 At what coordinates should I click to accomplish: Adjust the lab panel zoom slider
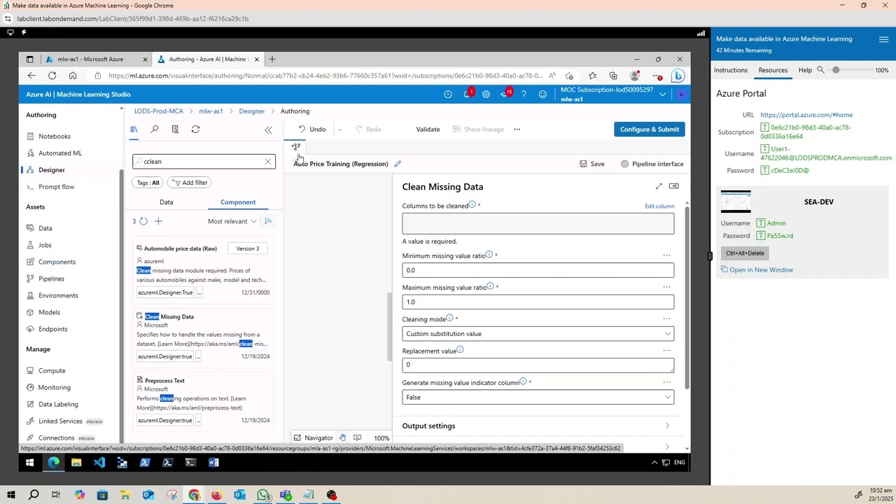[x=836, y=70]
